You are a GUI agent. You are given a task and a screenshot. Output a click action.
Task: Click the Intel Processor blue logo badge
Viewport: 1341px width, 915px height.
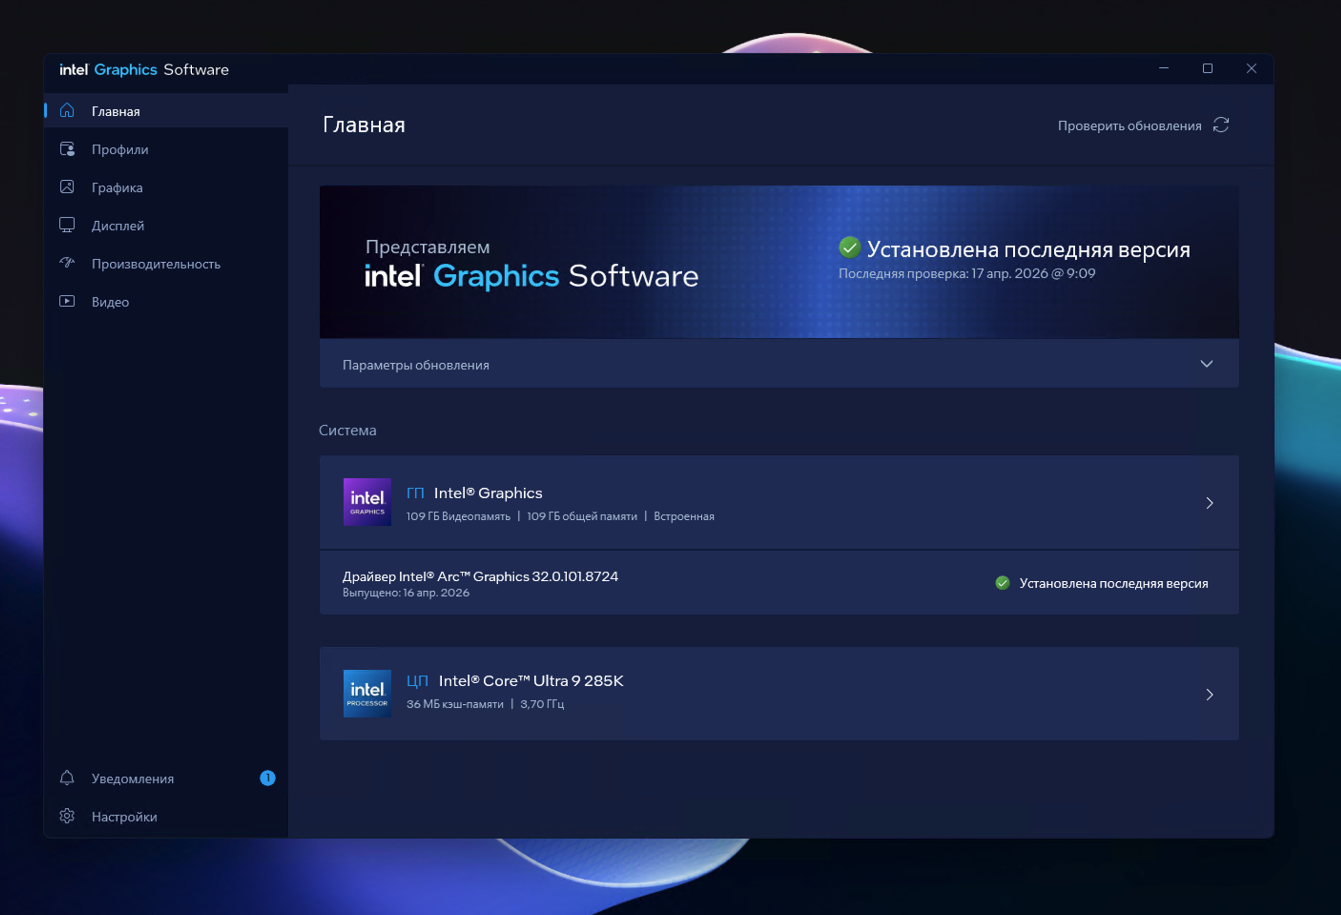pos(367,693)
